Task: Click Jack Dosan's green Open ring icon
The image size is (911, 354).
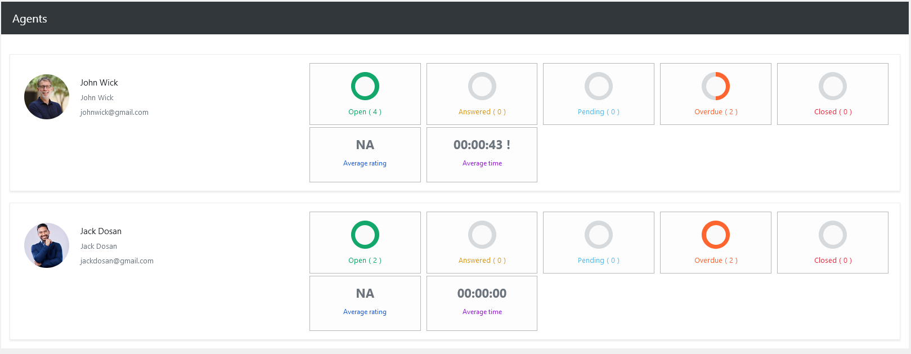Action: click(365, 235)
